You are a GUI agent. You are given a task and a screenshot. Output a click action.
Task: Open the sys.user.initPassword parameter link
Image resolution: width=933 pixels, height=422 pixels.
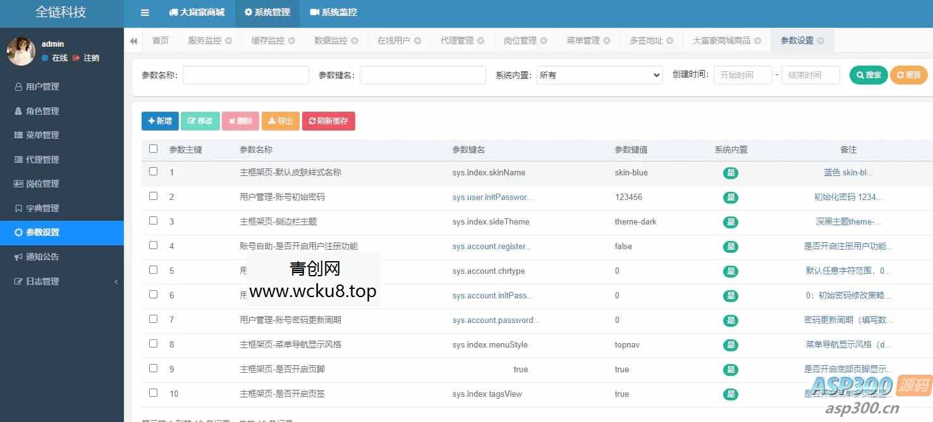[x=492, y=197]
